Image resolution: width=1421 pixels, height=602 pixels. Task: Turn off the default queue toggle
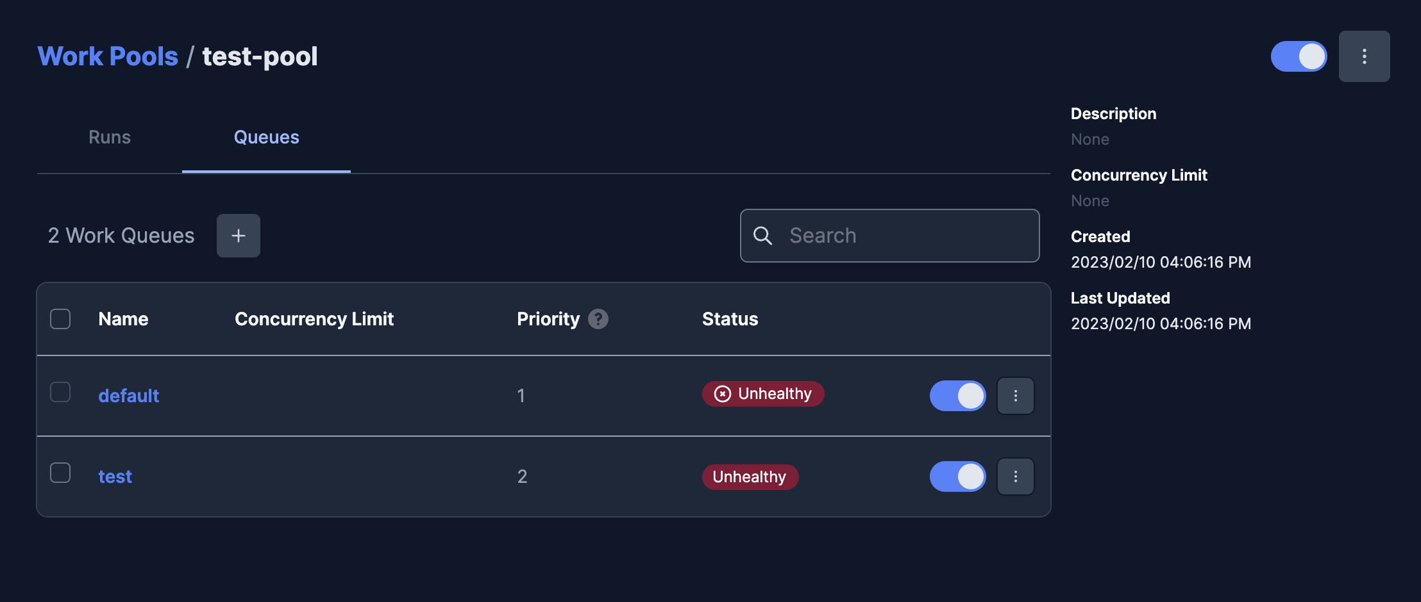tap(957, 396)
